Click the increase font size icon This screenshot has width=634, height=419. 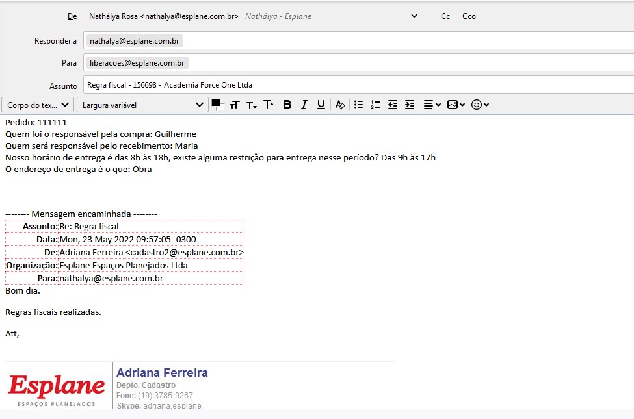tap(269, 105)
